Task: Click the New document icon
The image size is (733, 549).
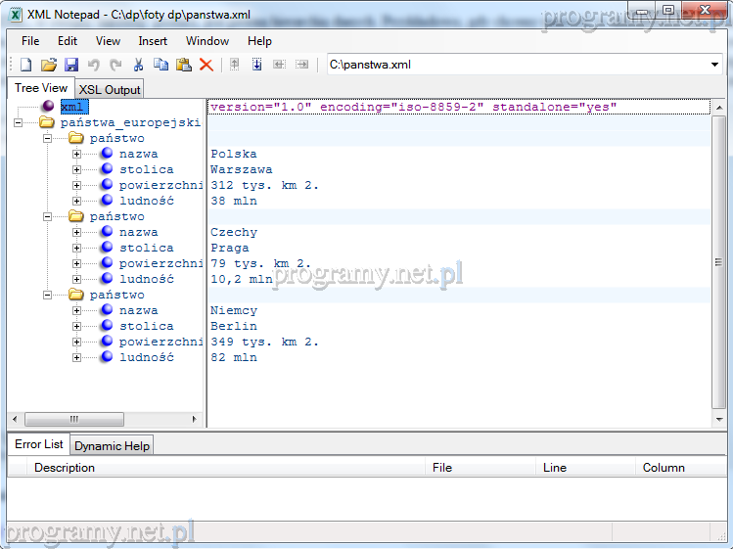Action: point(26,65)
